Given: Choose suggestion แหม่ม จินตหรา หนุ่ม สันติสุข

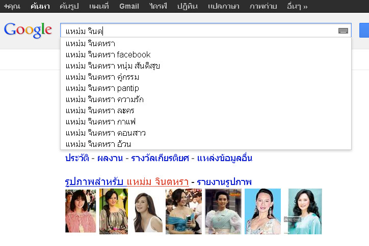Looking at the screenshot, I should tap(206, 66).
